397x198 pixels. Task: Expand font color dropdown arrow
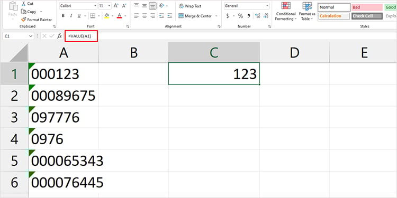125,16
